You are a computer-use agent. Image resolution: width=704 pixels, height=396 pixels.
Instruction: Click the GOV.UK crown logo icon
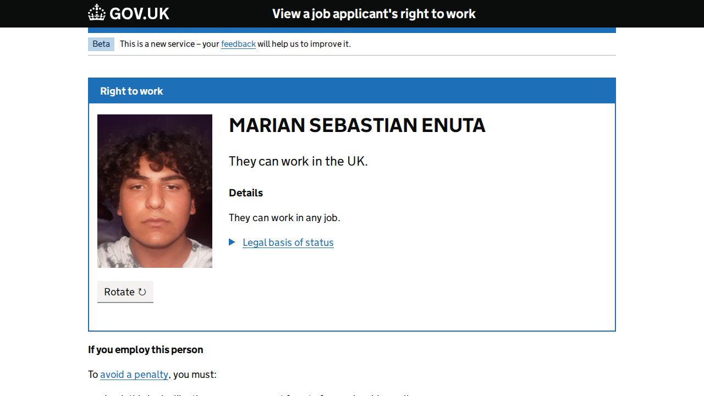tap(97, 13)
